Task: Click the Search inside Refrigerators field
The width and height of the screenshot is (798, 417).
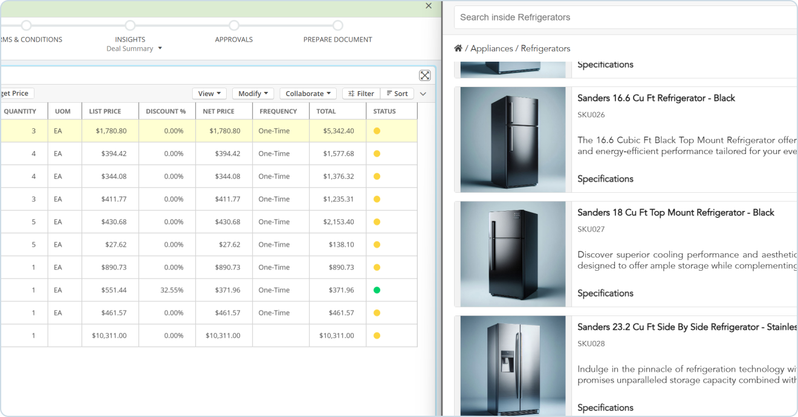Action: point(626,18)
